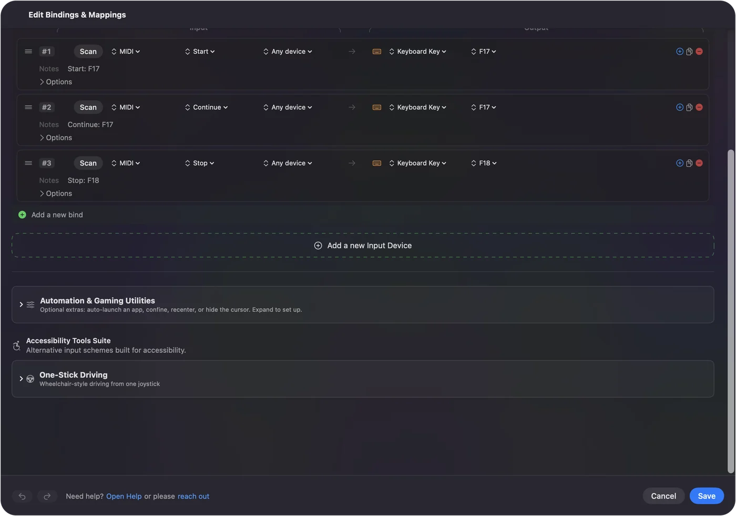Follow the reach out link

point(193,497)
